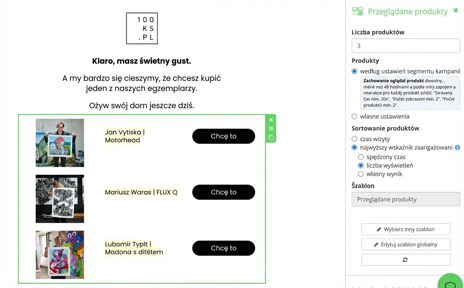Image resolution: width=464 pixels, height=288 pixels.
Task: Click Wybierz inny szablon button
Action: [406, 229]
